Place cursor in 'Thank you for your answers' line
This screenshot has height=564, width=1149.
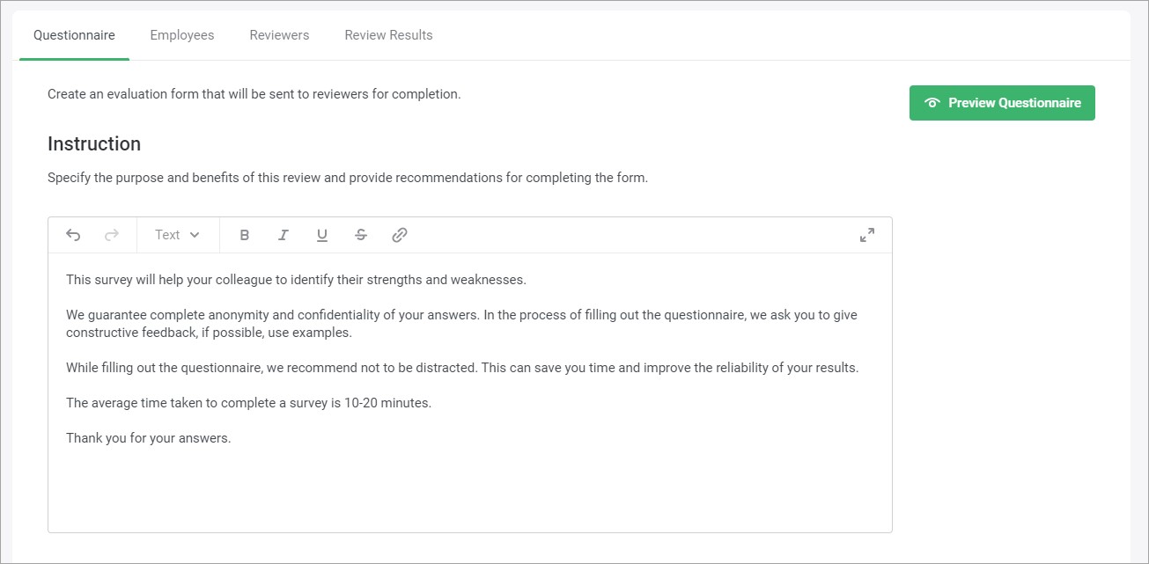pyautogui.click(x=148, y=438)
